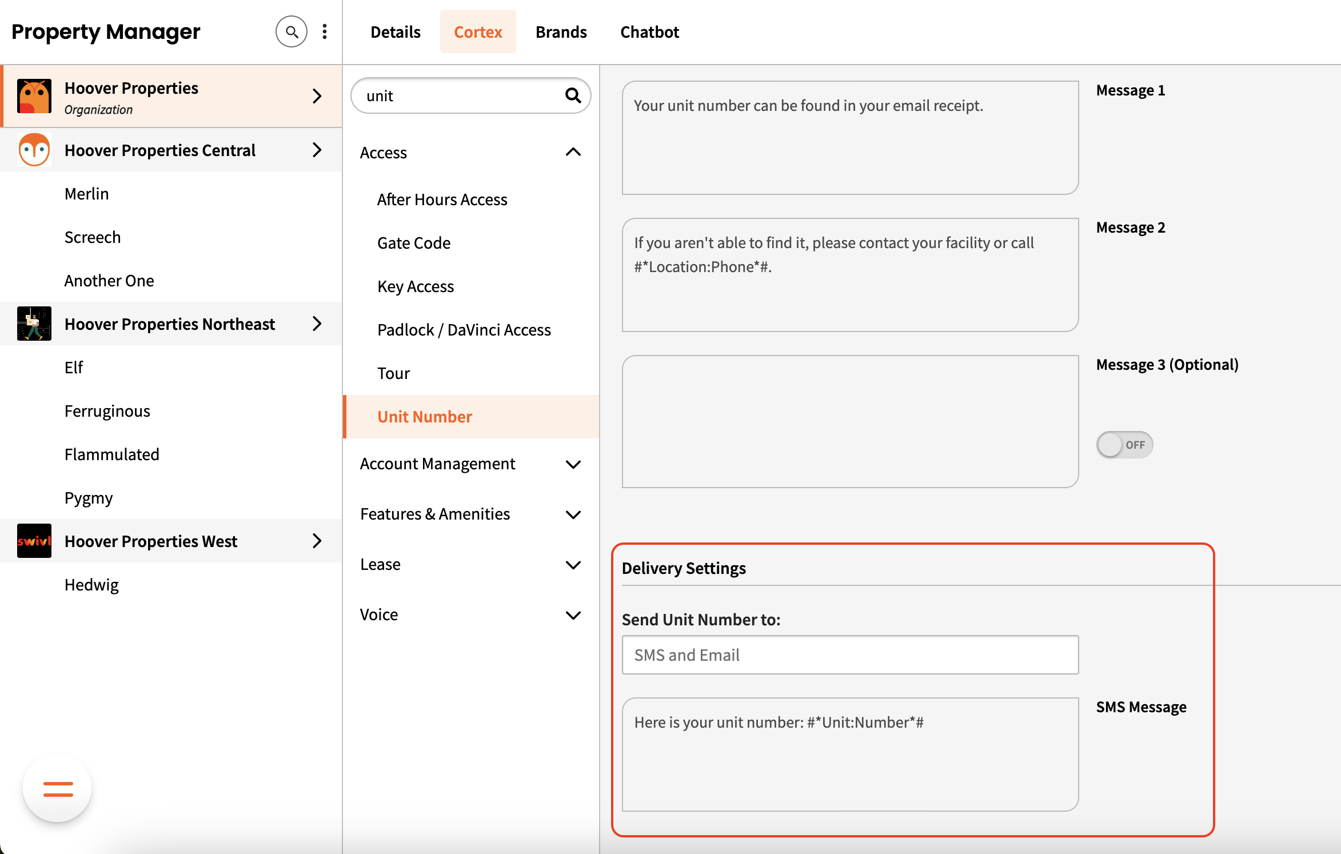Viewport: 1341px width, 854px height.
Task: Select the Merlin property
Action: pyautogui.click(x=86, y=194)
